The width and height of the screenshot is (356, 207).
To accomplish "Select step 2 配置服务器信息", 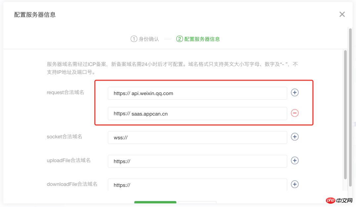I will pyautogui.click(x=198, y=39).
